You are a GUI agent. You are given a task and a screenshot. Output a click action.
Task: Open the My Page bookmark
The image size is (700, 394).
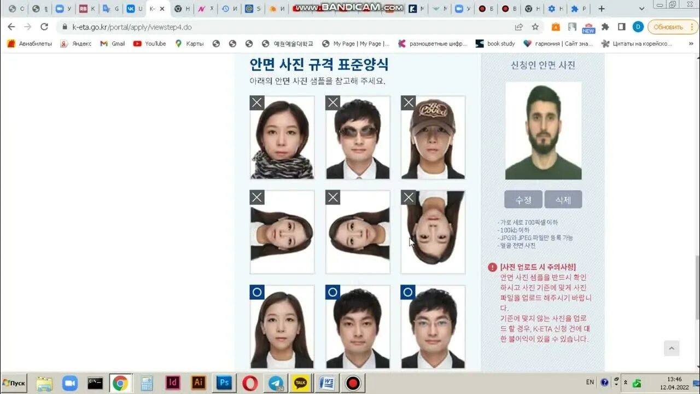click(355, 44)
